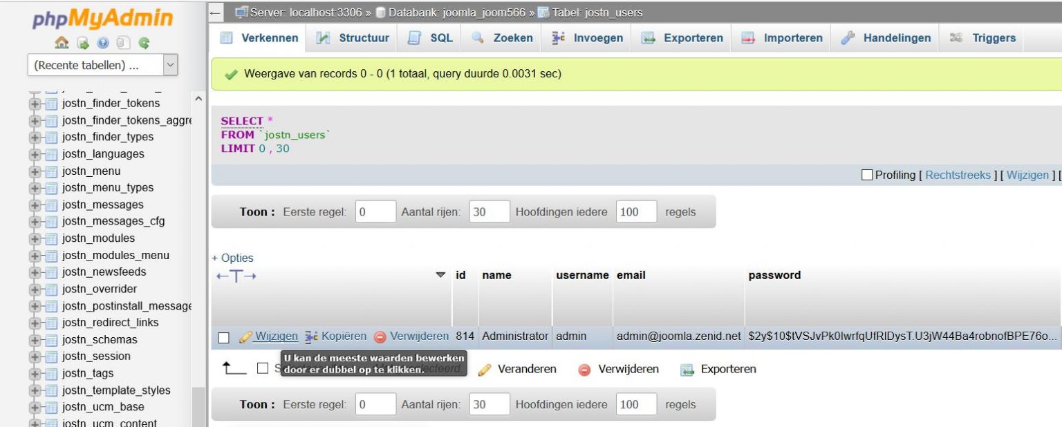Expand the jostn_messages_cfg tree node
Image resolution: width=1062 pixels, height=427 pixels.
[35, 222]
